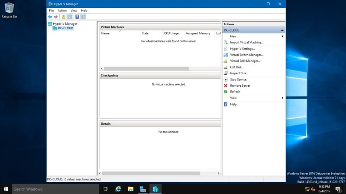Click the Recycle Bin desktop icon
346x194 pixels.
[9, 10]
